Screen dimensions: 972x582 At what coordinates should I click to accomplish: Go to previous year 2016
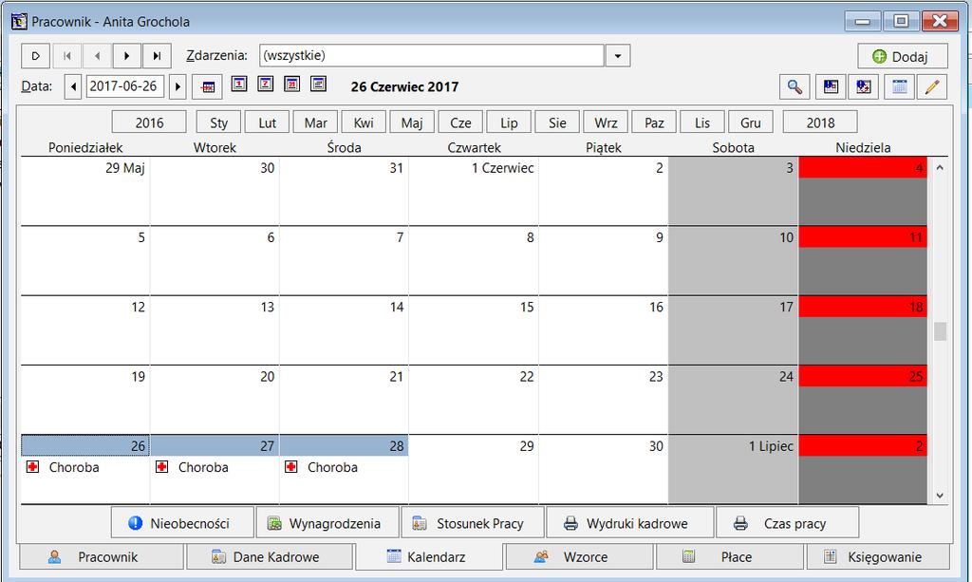[x=149, y=122]
